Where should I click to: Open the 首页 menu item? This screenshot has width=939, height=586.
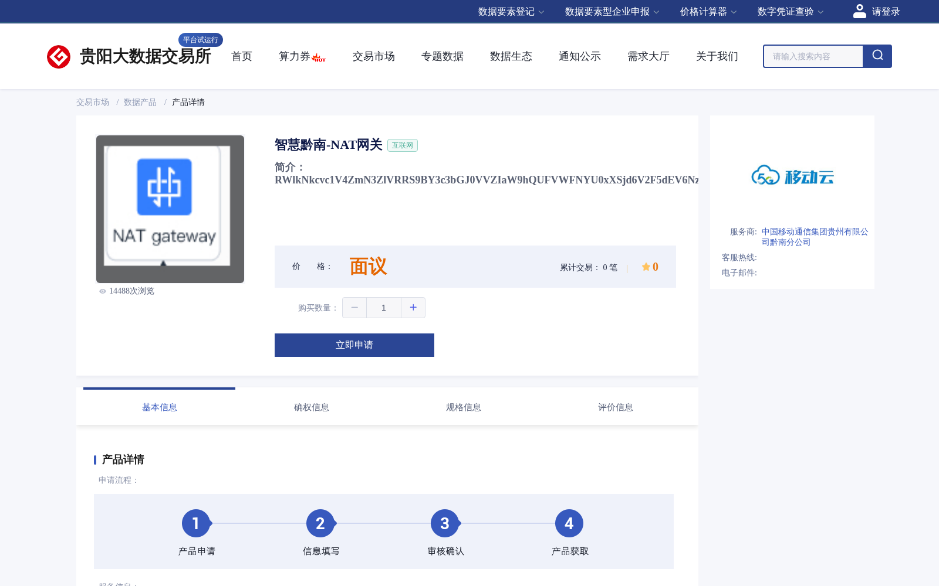coord(242,56)
